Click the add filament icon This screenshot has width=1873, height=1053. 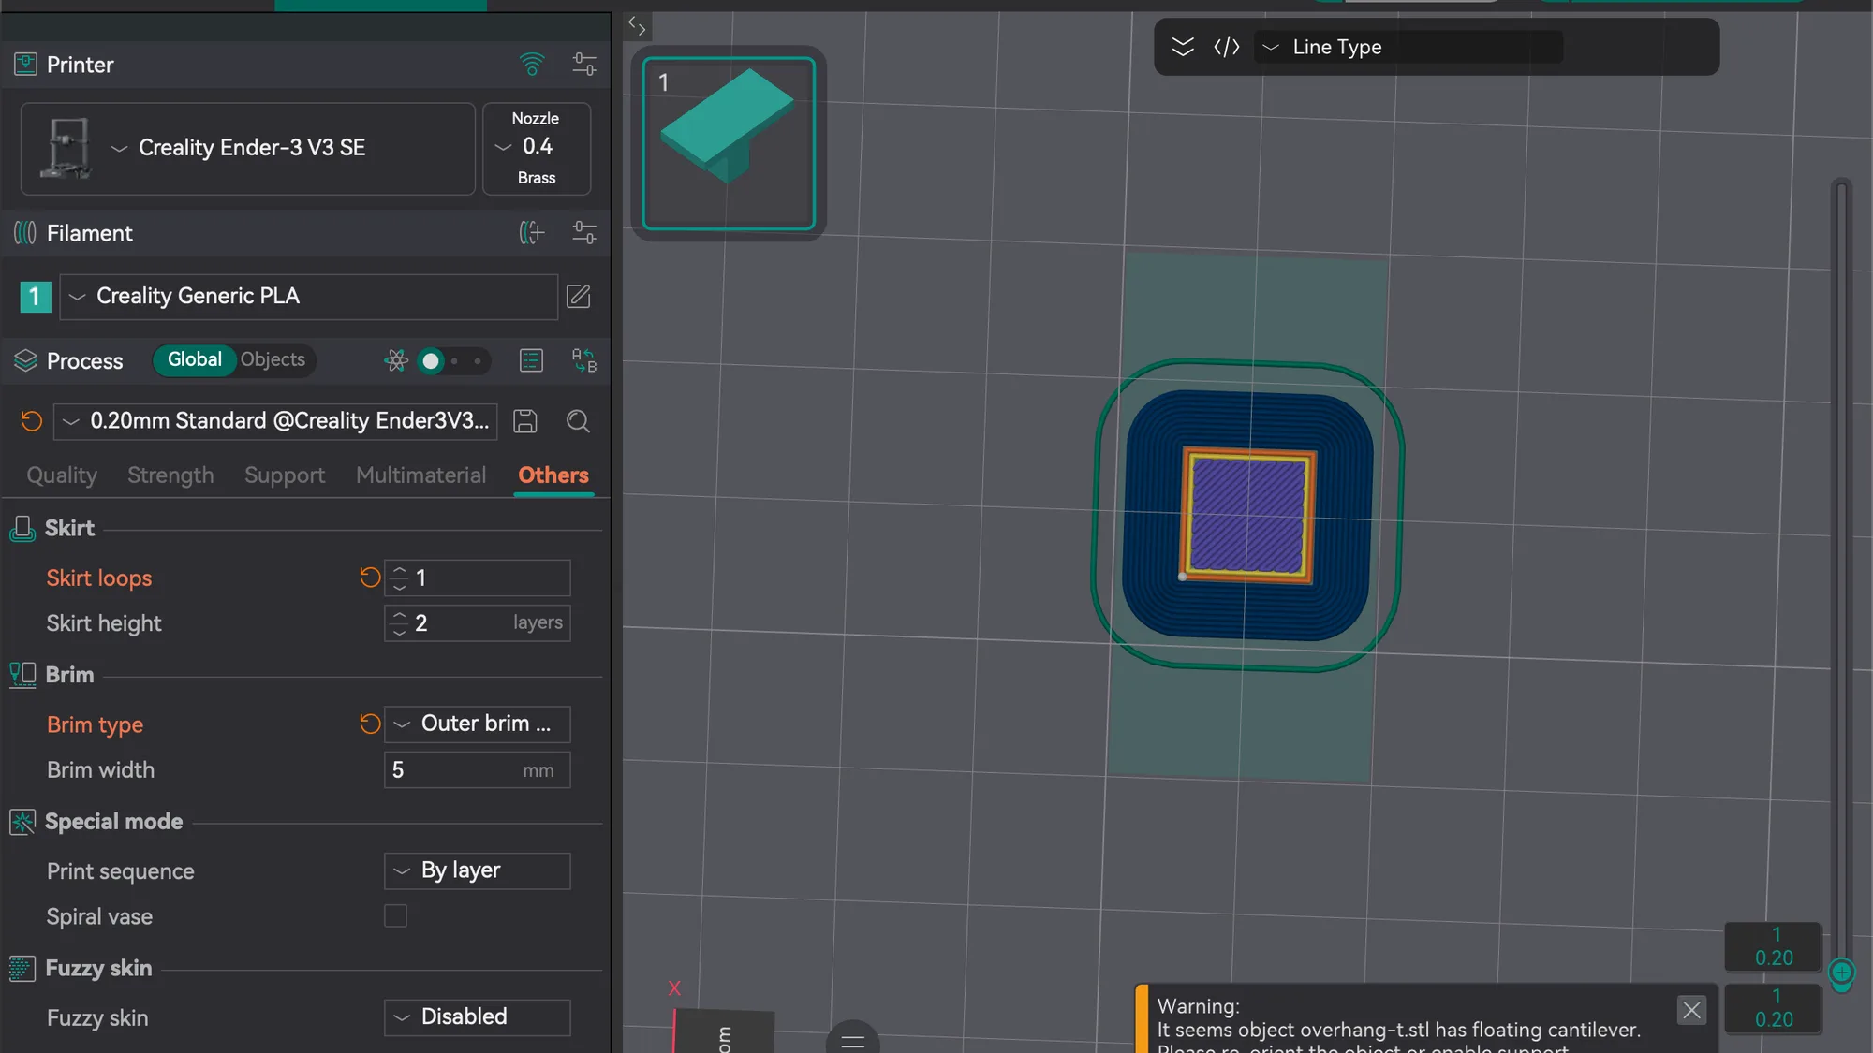[x=531, y=232]
